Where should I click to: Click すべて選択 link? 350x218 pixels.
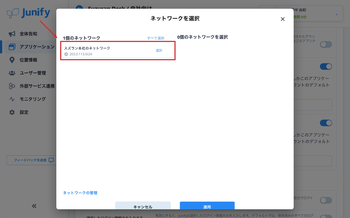coord(156,38)
